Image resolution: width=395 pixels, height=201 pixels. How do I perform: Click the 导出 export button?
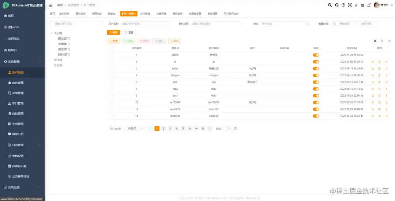click(x=174, y=41)
